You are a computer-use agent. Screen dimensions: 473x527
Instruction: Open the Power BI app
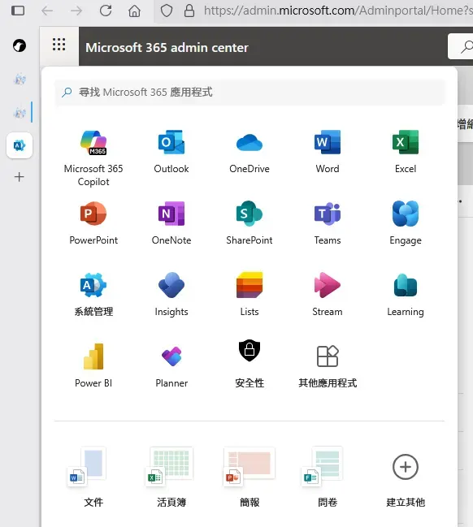point(93,365)
